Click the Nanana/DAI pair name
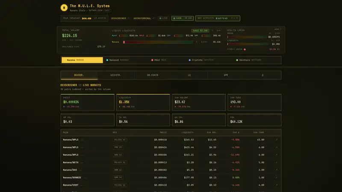Viewport: 342px width, 192px height. pyautogui.click(x=70, y=170)
